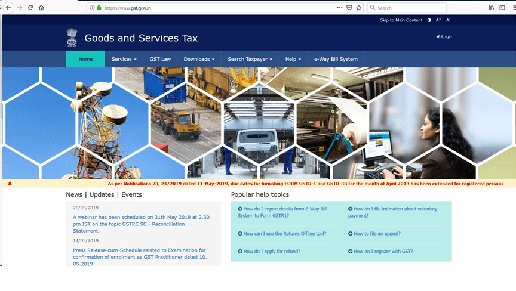Decrease font size with A- button

[448, 20]
